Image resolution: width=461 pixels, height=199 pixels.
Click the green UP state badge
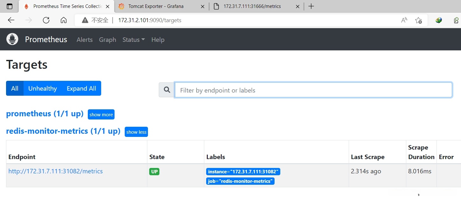point(154,171)
